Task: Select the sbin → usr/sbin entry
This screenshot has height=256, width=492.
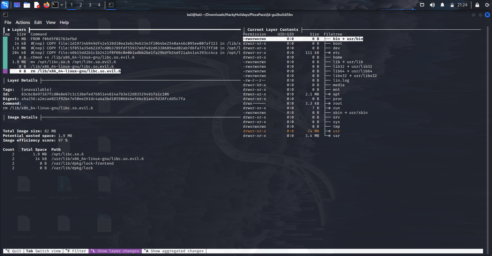Action: click(x=350, y=113)
